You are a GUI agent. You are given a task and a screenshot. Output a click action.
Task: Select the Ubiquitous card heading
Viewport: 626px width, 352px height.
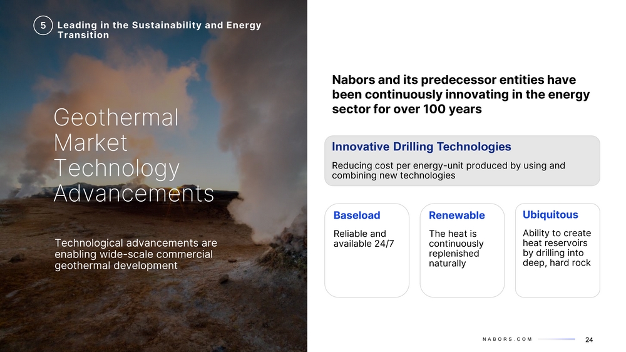(x=550, y=215)
